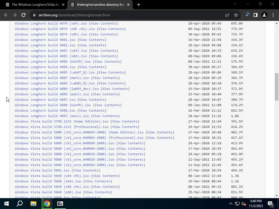The image size is (279, 209).
Task: Click the page vertical scrollbar thumb
Action: coord(277,87)
